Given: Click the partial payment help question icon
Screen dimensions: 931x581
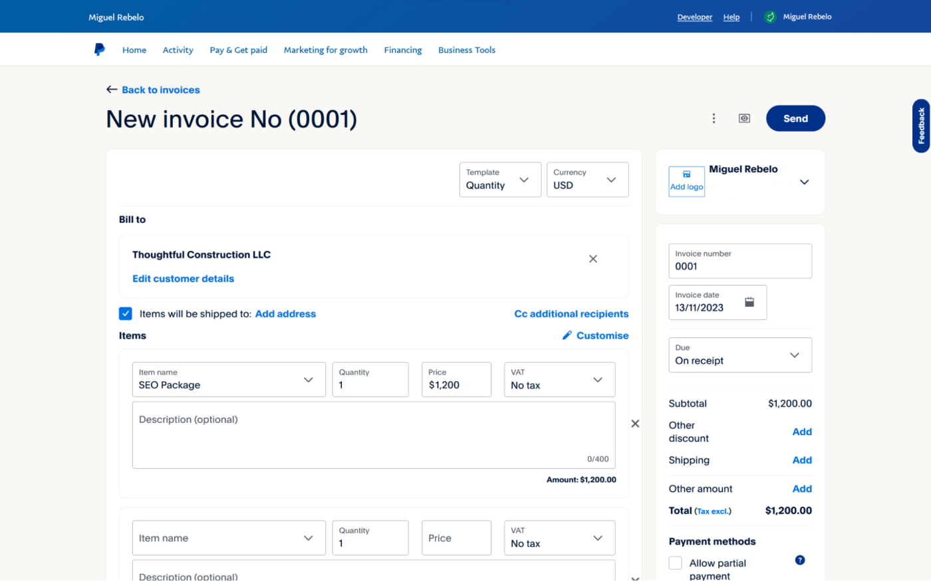Looking at the screenshot, I should (800, 560).
